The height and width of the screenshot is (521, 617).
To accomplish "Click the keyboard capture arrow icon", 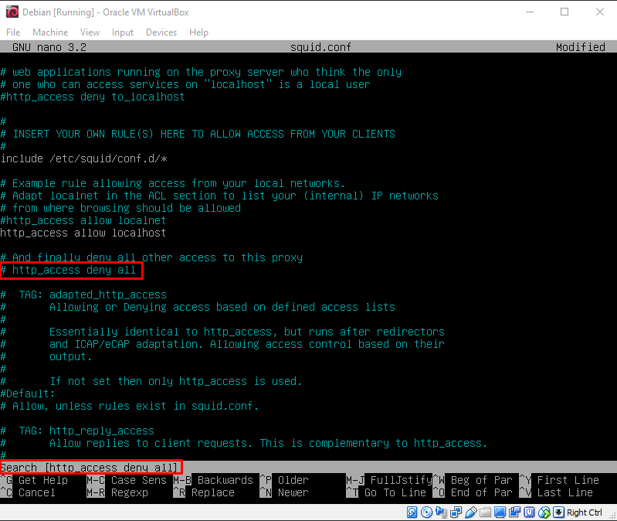I will pyautogui.click(x=559, y=512).
